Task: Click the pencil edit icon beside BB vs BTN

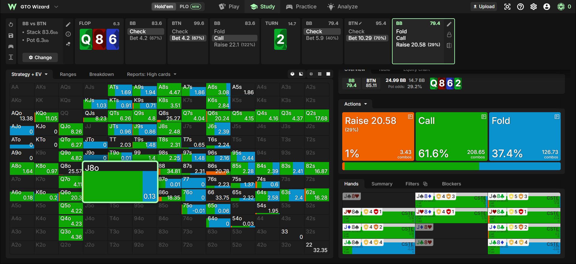Action: tap(68, 24)
